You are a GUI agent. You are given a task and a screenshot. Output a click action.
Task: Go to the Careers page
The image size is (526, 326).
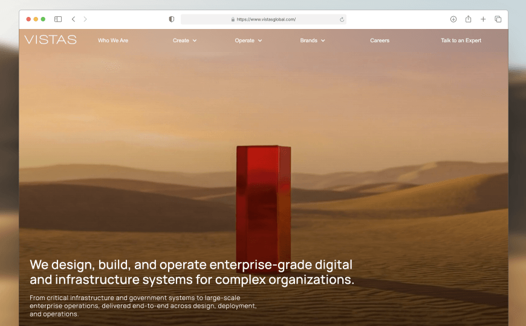380,40
